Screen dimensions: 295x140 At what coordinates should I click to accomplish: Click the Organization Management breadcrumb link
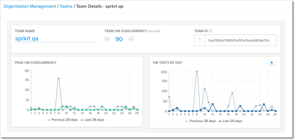point(30,6)
